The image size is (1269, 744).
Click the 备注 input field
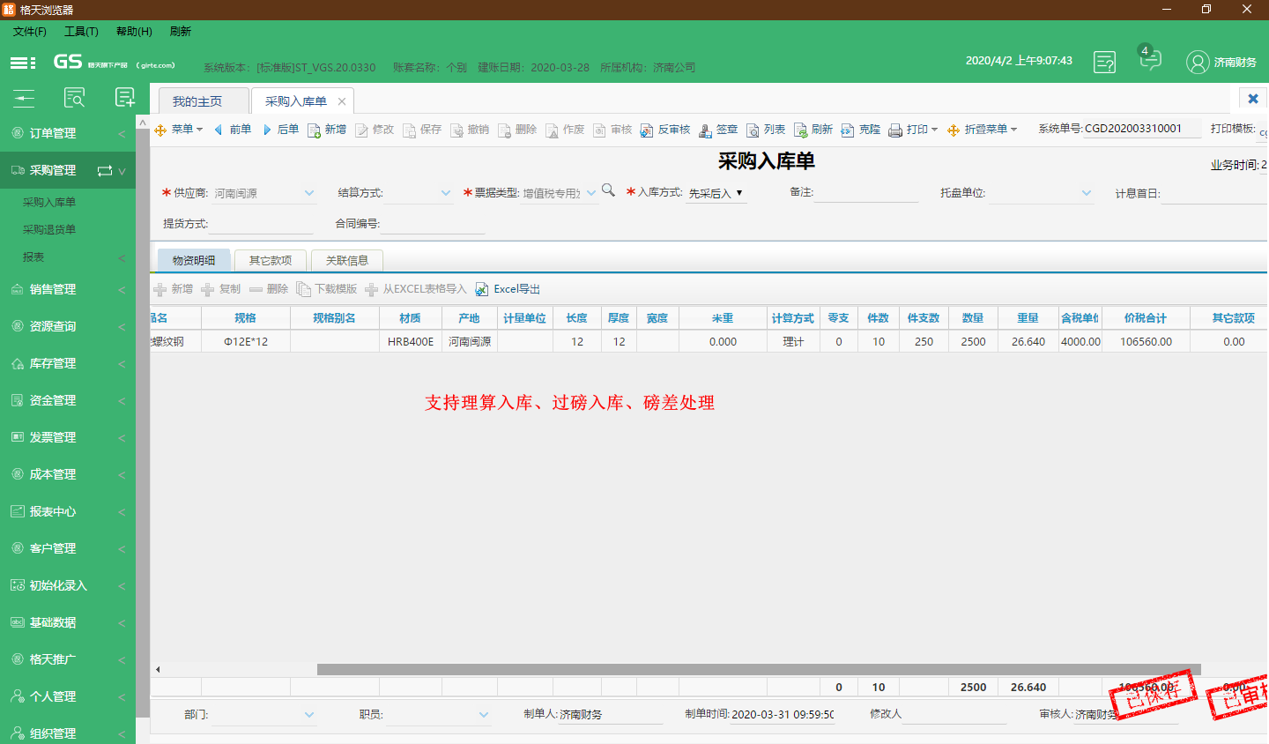(x=866, y=193)
